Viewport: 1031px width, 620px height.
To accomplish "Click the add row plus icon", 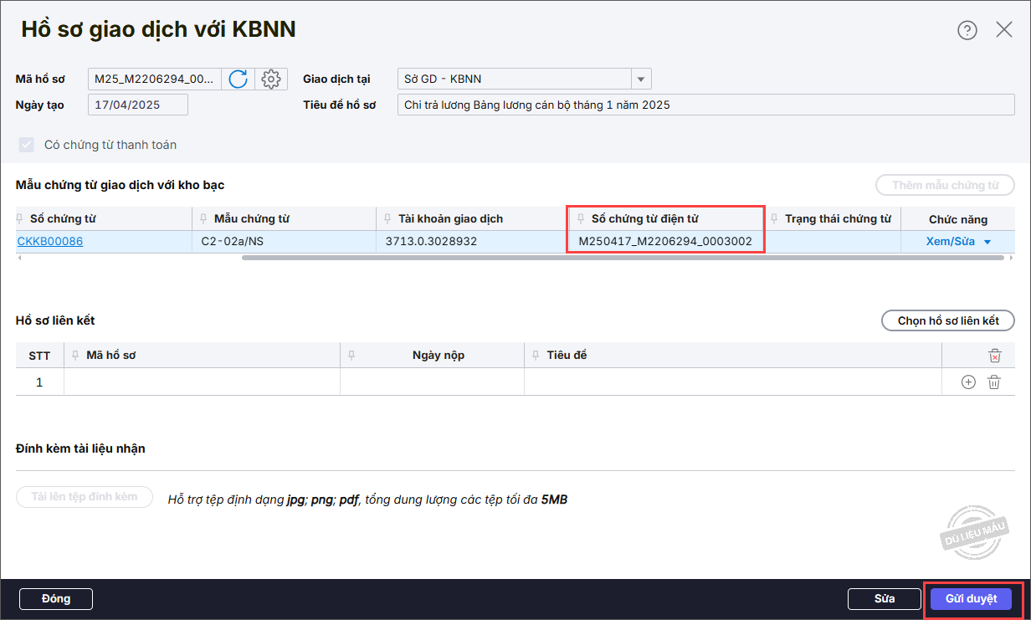I will coord(968,382).
